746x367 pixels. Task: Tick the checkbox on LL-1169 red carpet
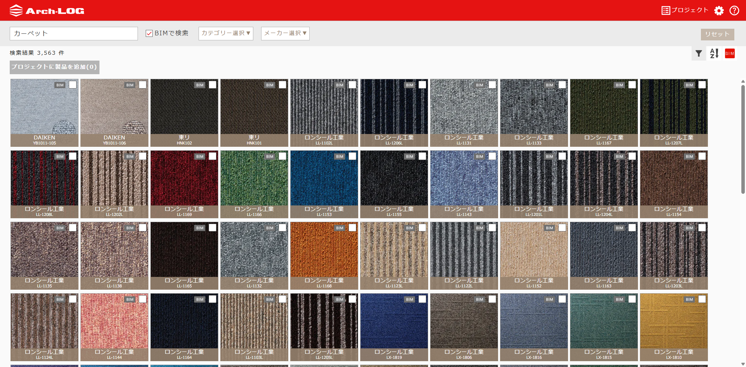(213, 156)
